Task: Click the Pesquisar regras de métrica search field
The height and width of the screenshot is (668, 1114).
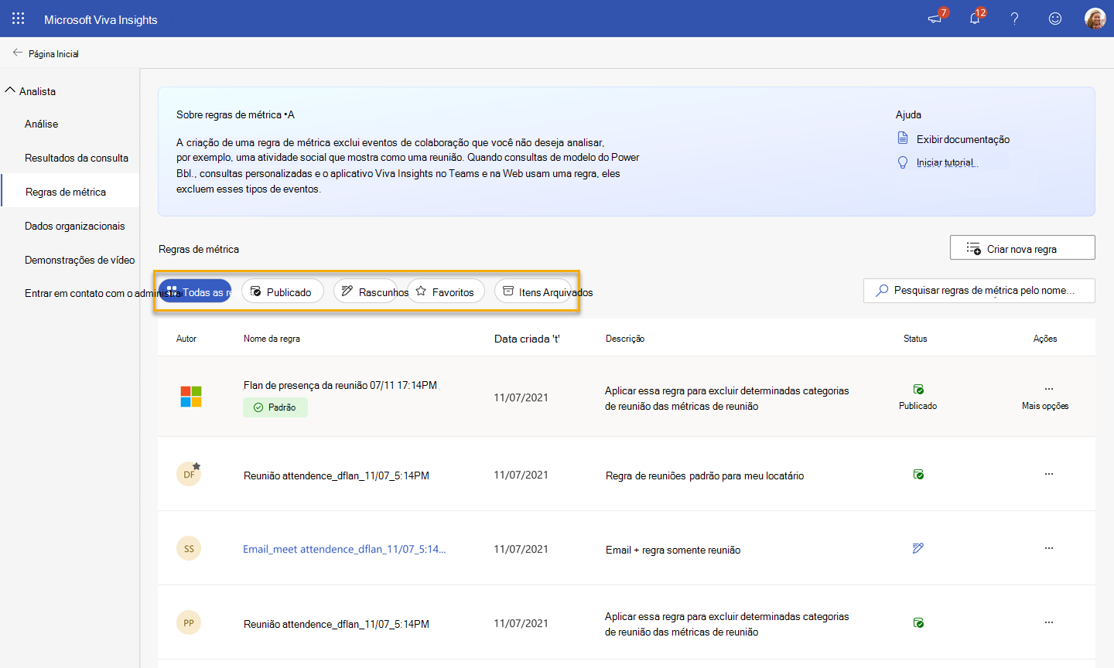Action: pos(979,290)
